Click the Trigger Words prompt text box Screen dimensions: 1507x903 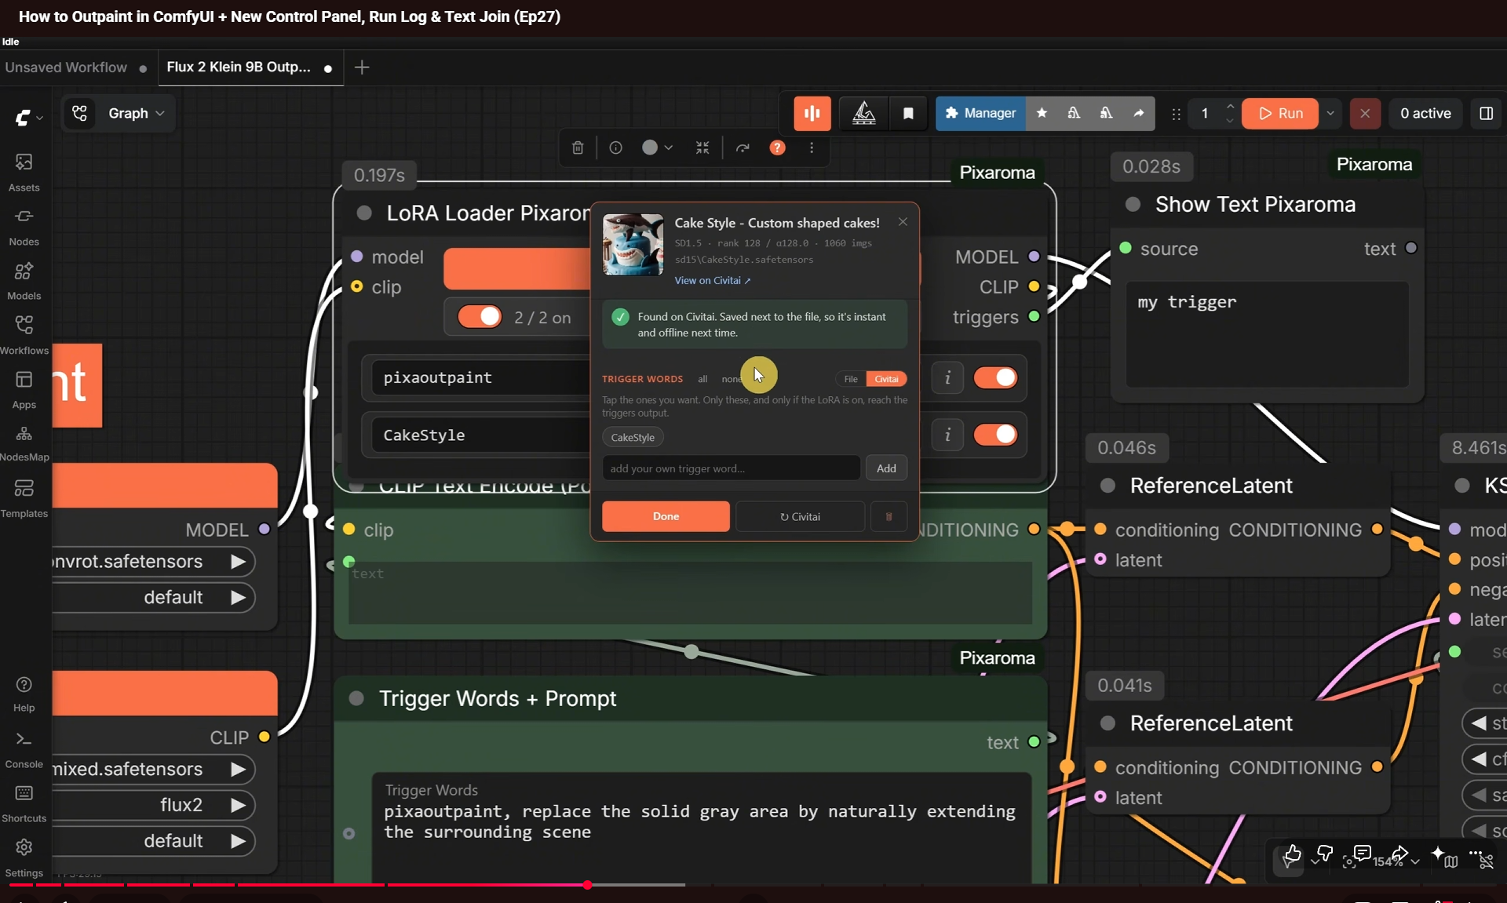[702, 828]
